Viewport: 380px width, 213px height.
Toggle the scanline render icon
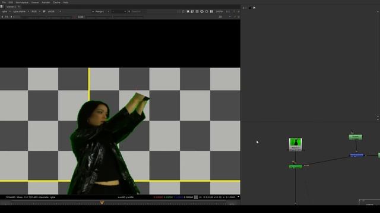click(x=197, y=11)
